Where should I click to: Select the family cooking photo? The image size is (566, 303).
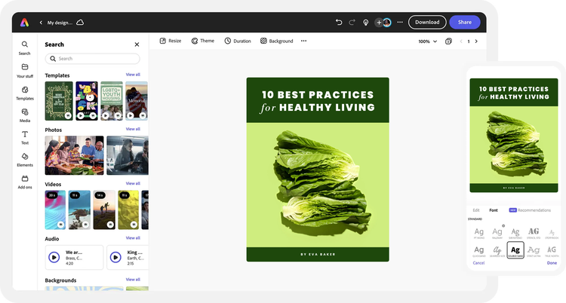coord(74,155)
